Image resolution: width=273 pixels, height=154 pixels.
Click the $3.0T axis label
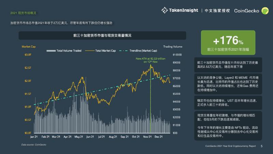pos(28,55)
